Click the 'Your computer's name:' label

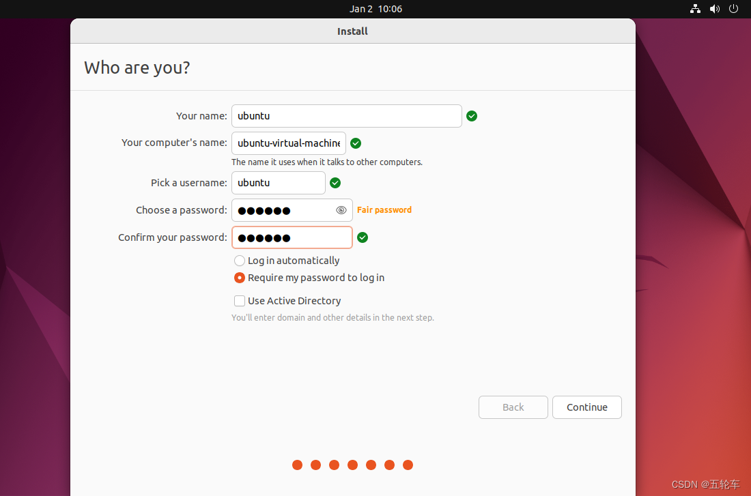(x=174, y=143)
